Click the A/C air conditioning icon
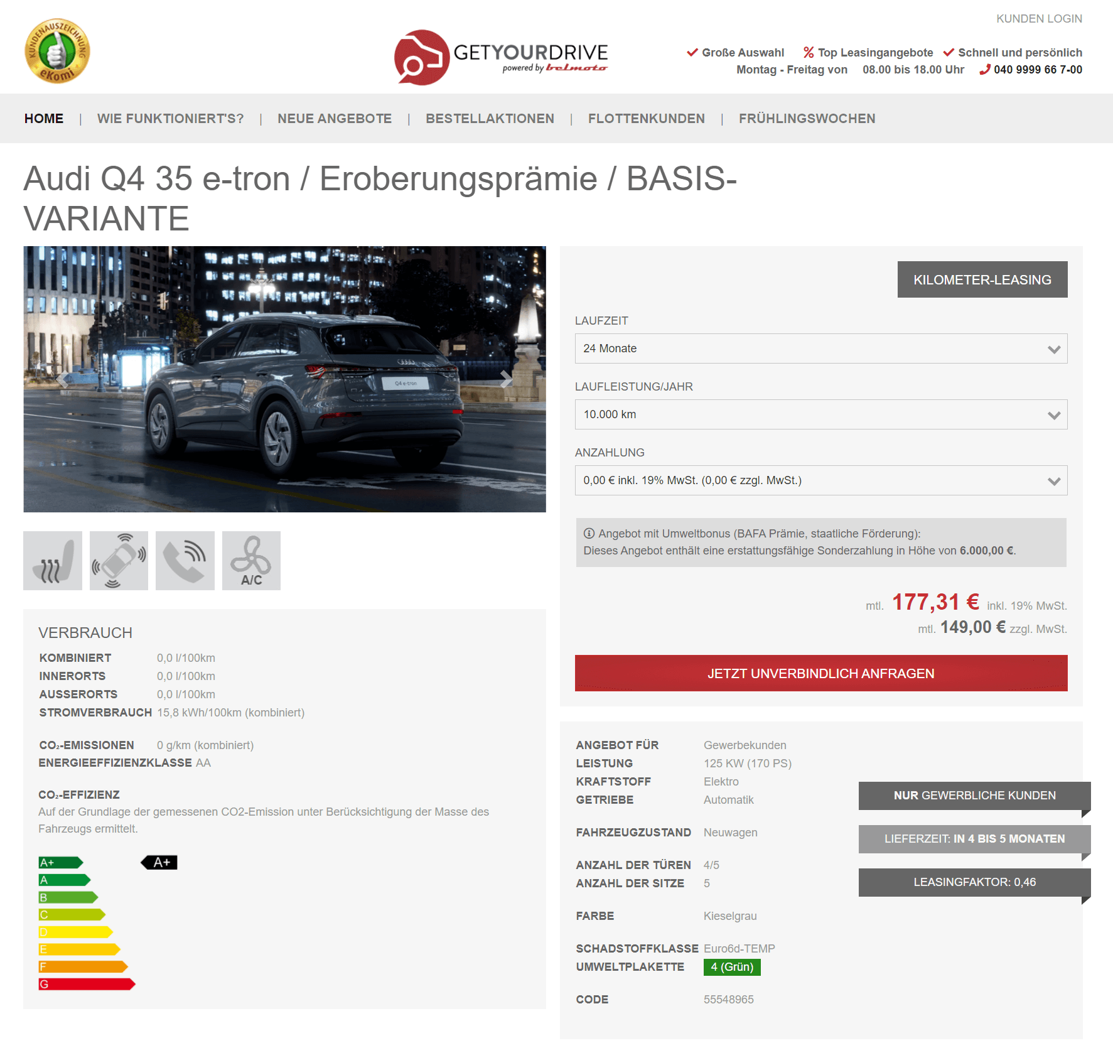 [251, 561]
